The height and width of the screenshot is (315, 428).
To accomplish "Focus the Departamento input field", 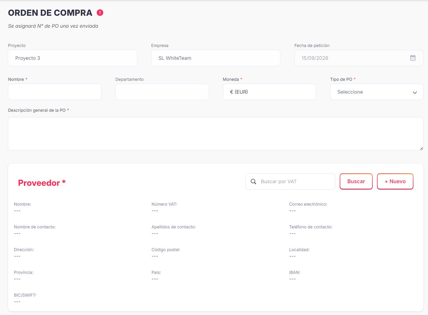I will point(162,92).
